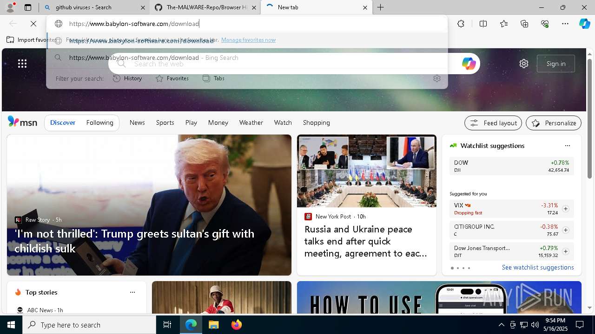Open the Collections icon
Image resolution: width=595 pixels, height=334 pixels.
click(524, 24)
